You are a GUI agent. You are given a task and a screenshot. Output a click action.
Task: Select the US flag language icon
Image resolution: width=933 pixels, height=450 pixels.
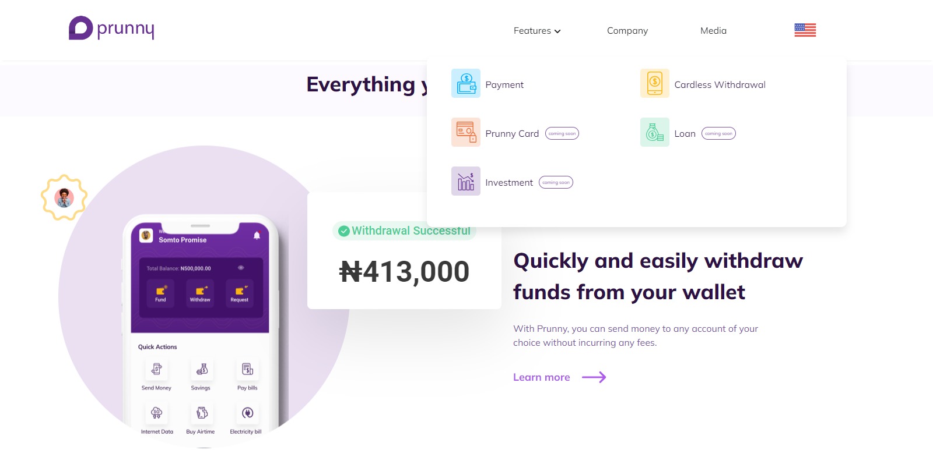(x=805, y=30)
